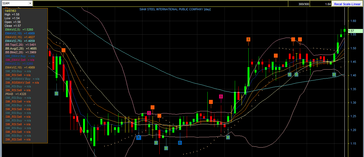Click the .EMAV(C,75) =1.4059 legend row

coord(20,41)
